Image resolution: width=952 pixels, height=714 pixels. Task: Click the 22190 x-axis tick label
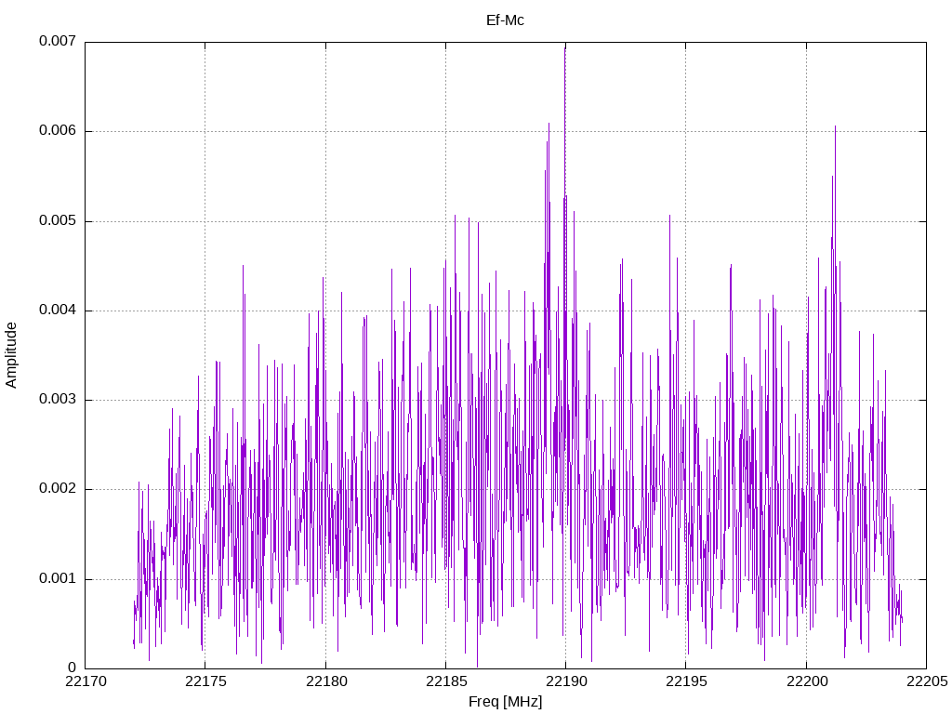566,681
